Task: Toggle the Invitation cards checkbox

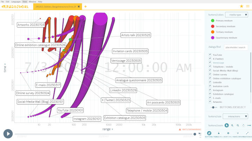Action: (210, 86)
